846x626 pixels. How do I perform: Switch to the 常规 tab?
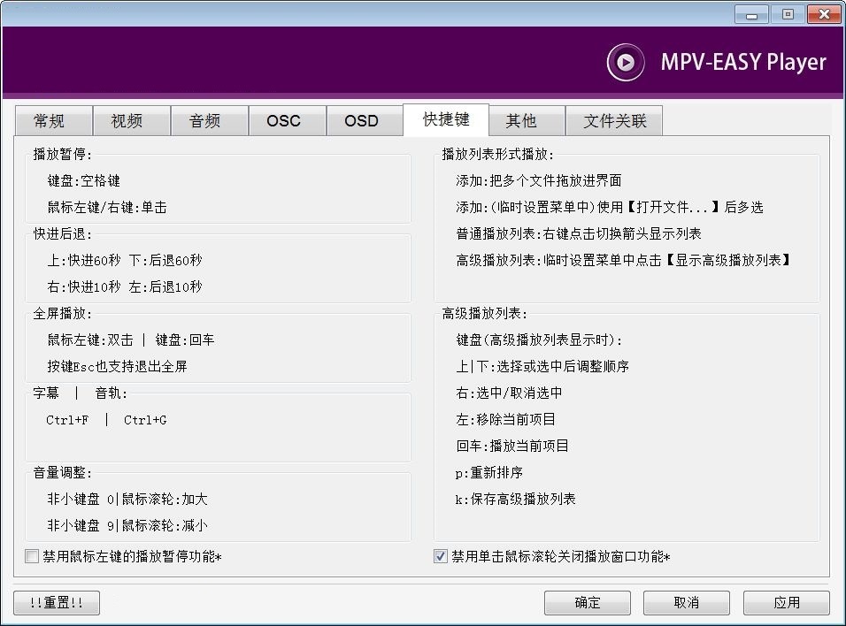click(53, 120)
